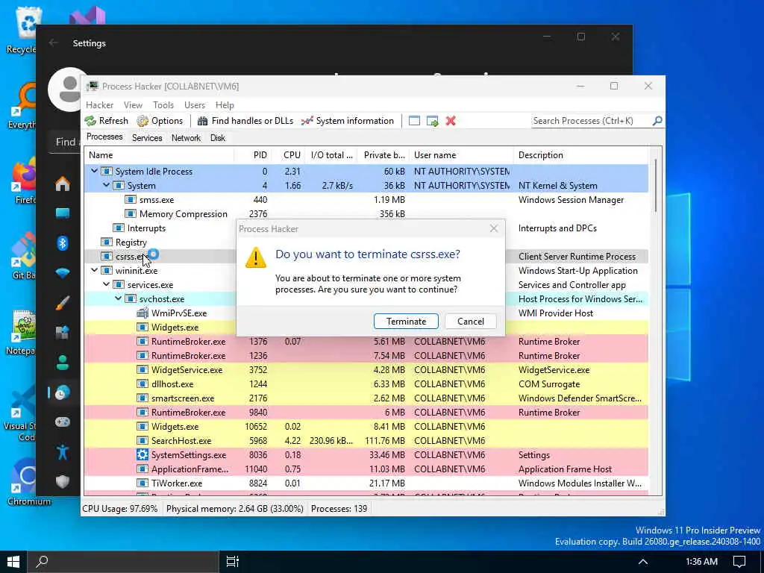Click the CPU Usage status bar entry
This screenshot has width=764, height=573.
pos(120,509)
